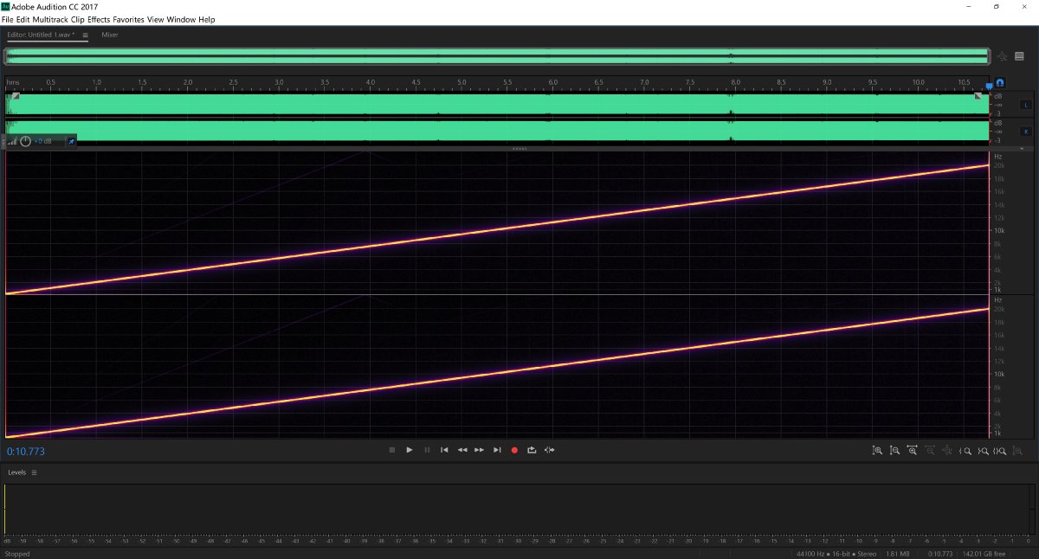
Task: Click Zoom In Amplitude icon
Action: click(x=877, y=451)
